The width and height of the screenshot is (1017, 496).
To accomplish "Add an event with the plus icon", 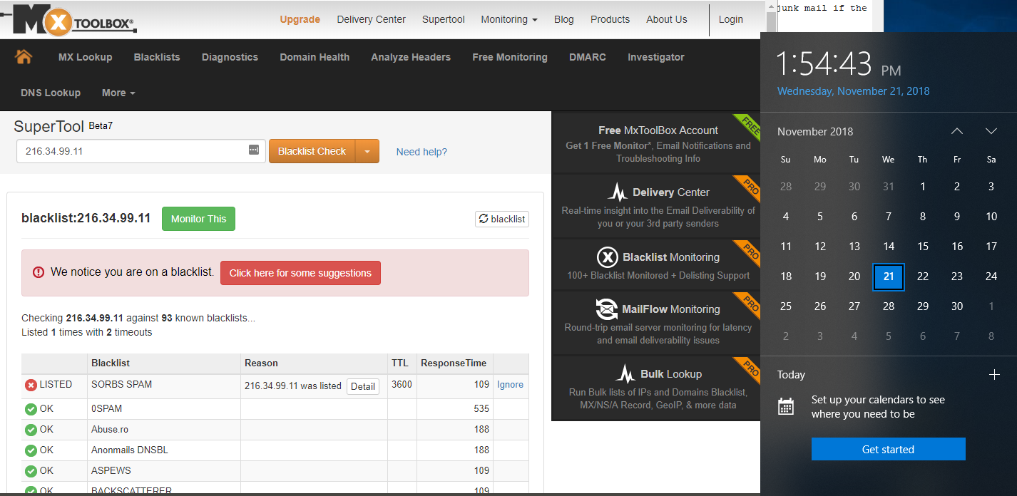I will pyautogui.click(x=994, y=375).
